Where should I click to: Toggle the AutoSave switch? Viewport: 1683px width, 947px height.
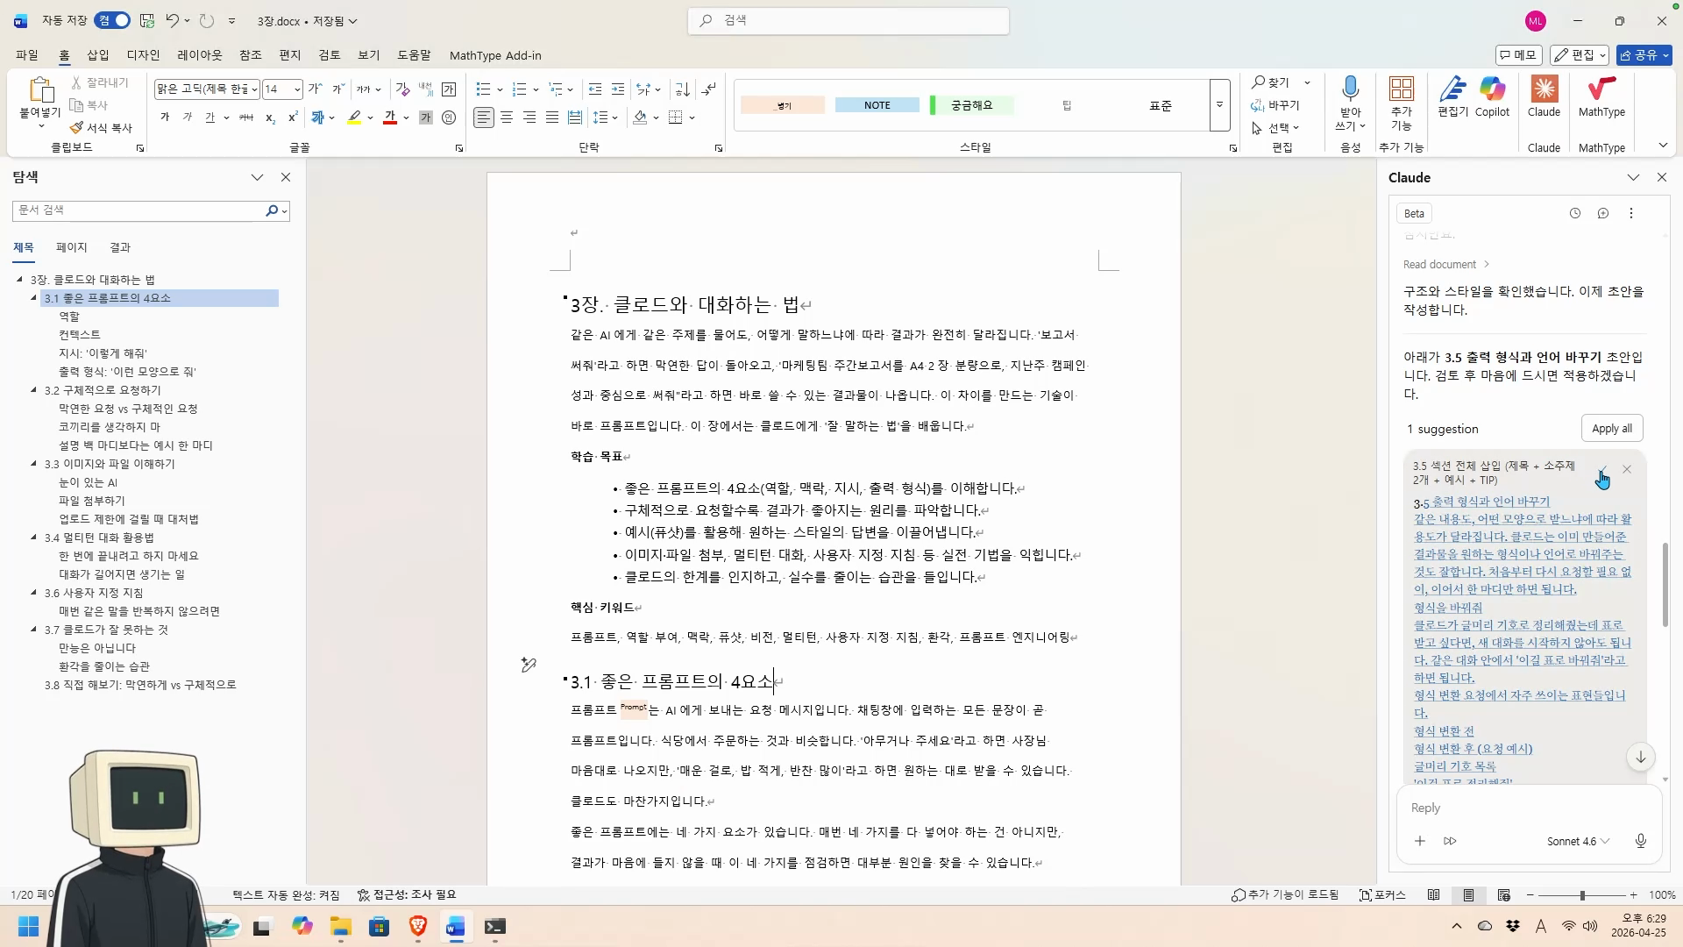point(113,20)
